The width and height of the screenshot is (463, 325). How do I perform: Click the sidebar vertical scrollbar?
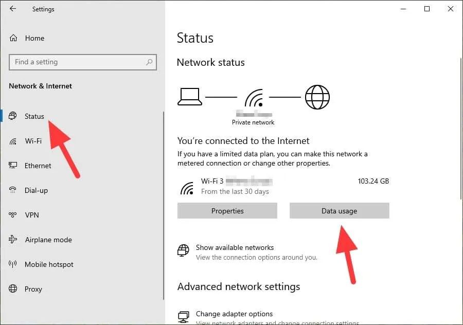click(163, 206)
